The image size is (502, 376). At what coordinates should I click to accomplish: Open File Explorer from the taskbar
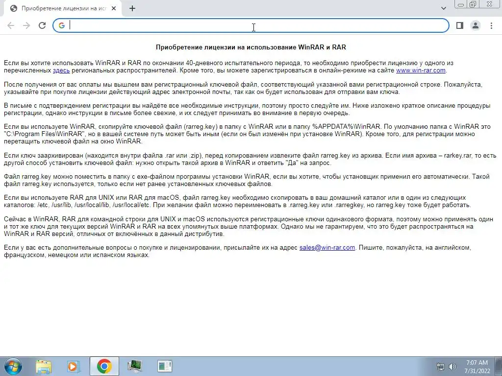pos(44,366)
